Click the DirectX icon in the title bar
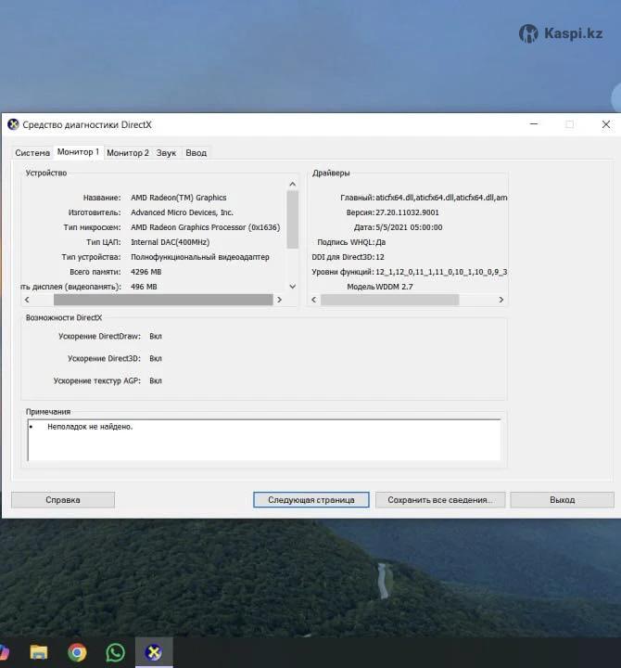The width and height of the screenshot is (621, 668). point(13,124)
